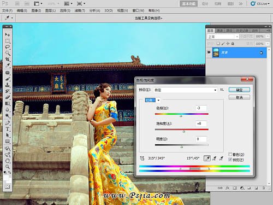Click the 取消 button to cancel
Image resolution: width=273 pixels, height=205 pixels.
point(239,97)
